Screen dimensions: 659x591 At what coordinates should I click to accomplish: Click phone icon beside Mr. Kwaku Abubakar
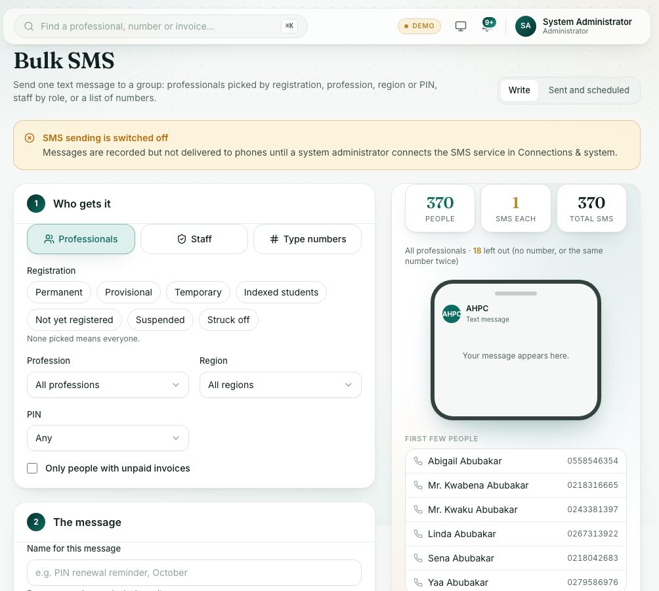click(417, 510)
